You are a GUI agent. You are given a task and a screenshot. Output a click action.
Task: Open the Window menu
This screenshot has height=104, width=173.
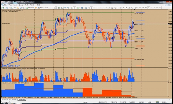33,5
